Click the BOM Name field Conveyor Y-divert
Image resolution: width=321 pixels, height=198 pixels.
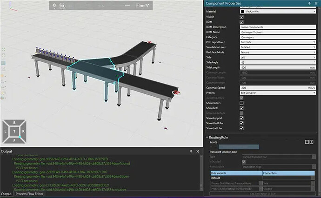tap(278, 32)
